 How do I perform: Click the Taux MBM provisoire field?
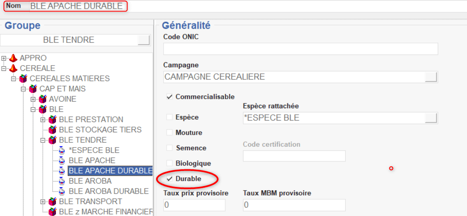click(x=294, y=205)
